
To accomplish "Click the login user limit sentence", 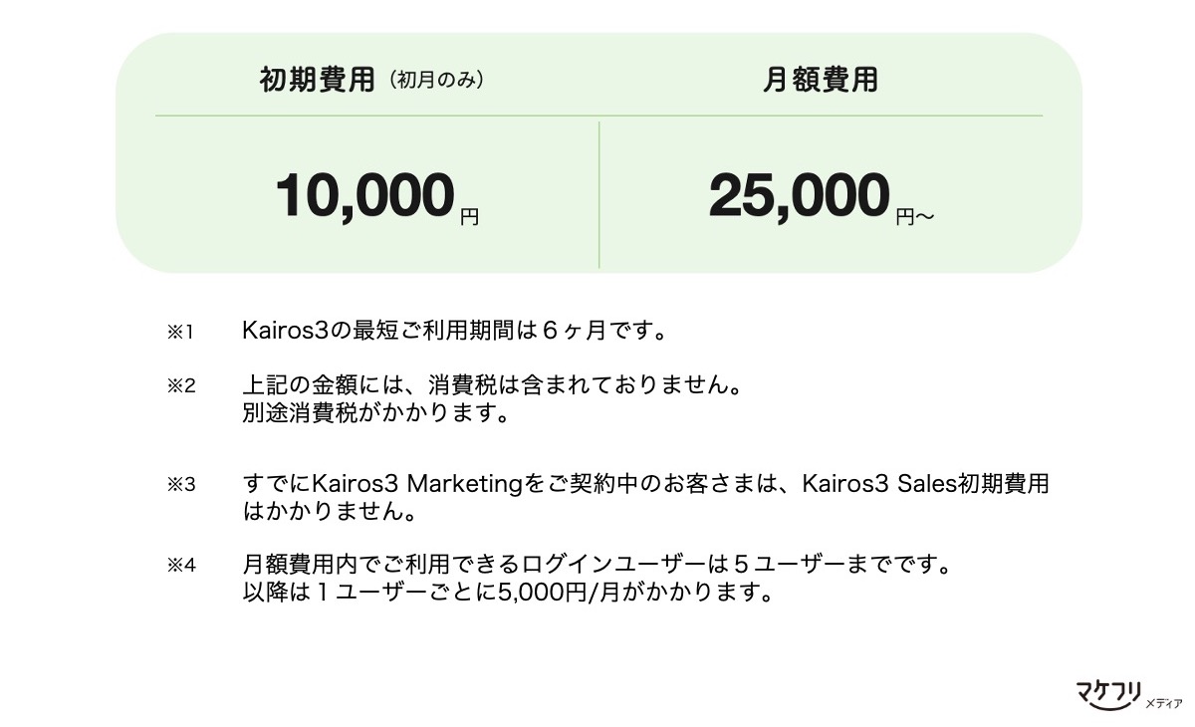I will pos(597,565).
